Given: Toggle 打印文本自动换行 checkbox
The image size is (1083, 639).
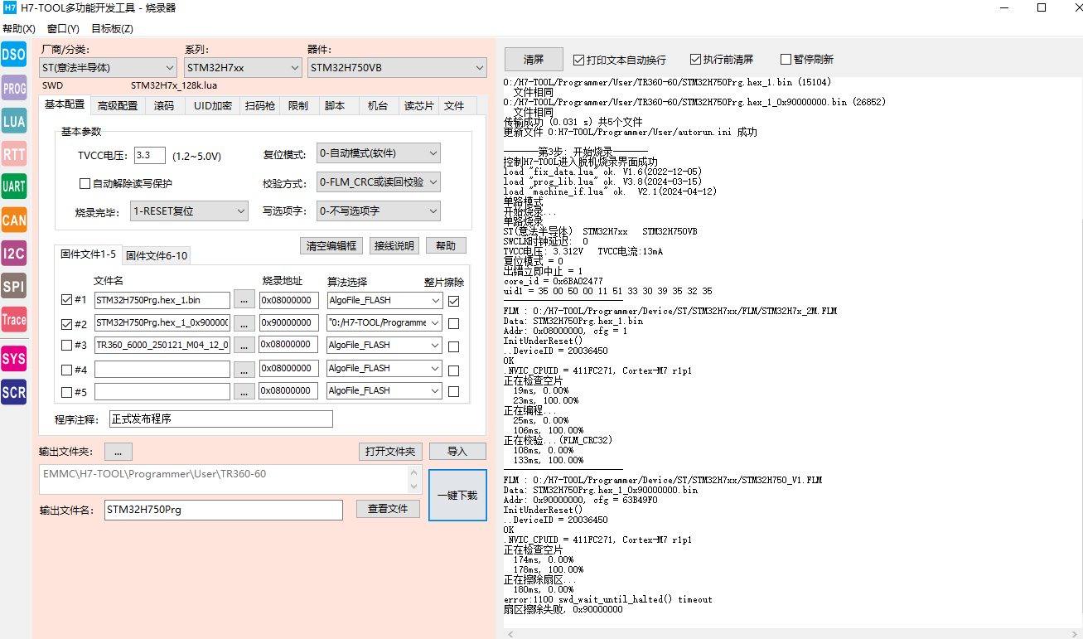Looking at the screenshot, I should pyautogui.click(x=578, y=60).
